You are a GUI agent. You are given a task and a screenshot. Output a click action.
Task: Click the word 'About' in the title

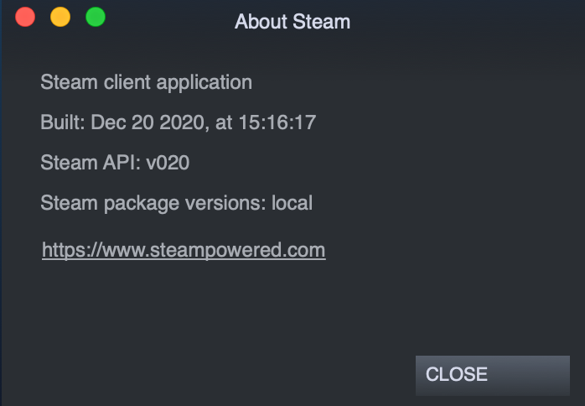pos(261,21)
